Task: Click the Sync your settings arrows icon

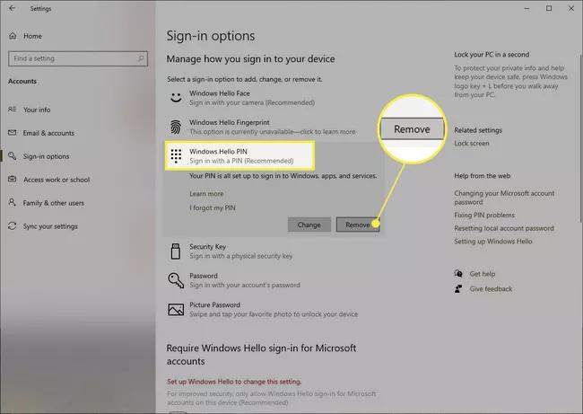Action: 13,226
